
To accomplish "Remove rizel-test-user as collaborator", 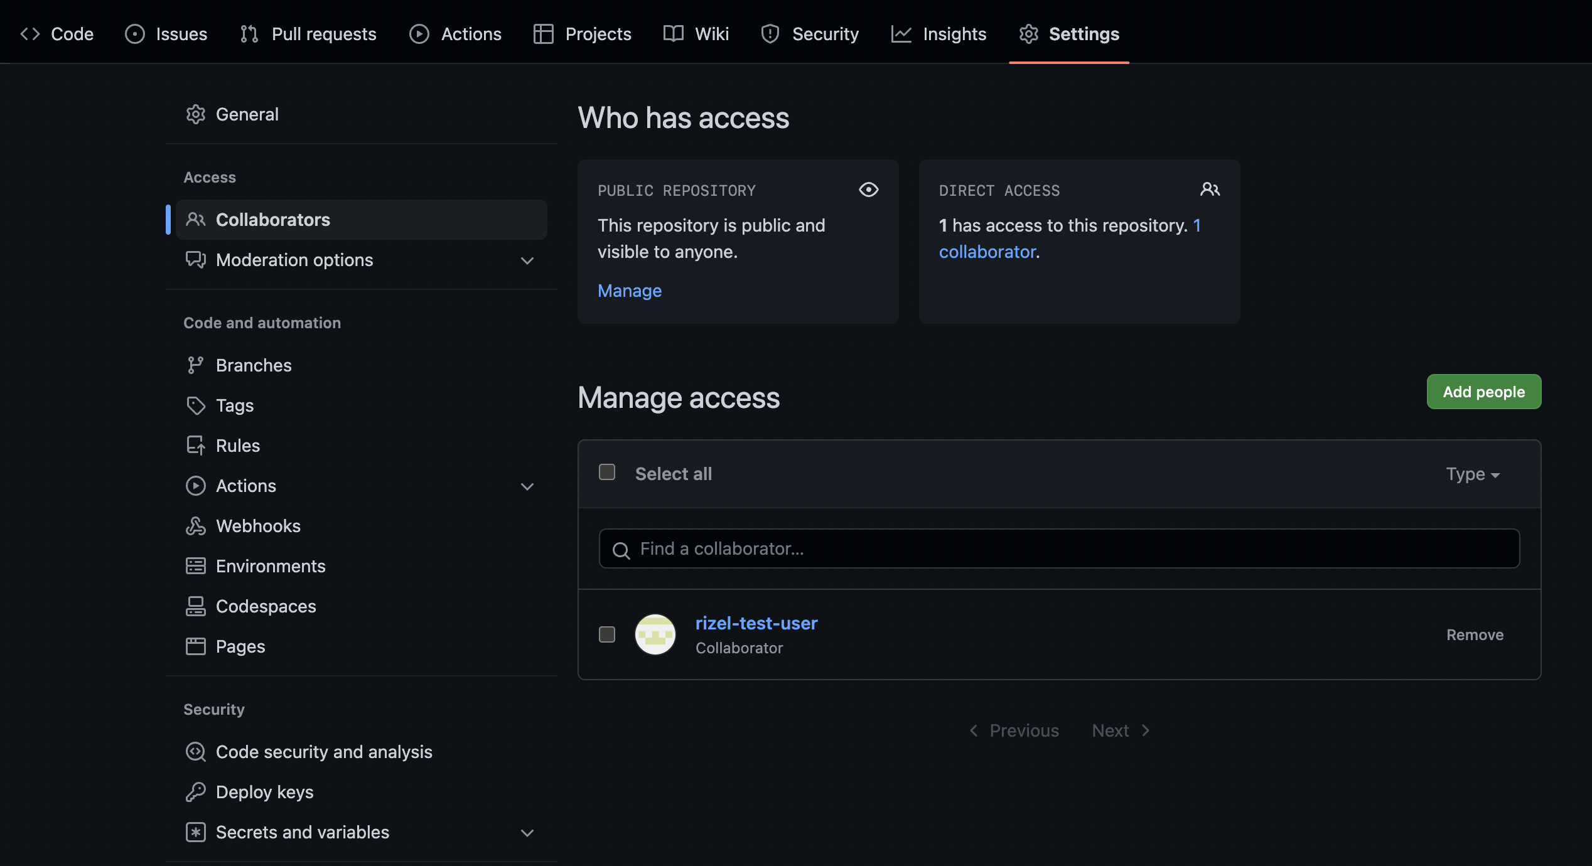I will coord(1475,634).
